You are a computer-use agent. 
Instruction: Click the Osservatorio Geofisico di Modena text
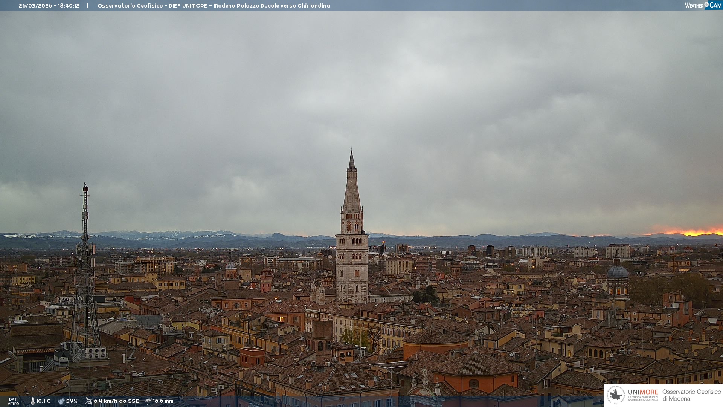point(691,395)
